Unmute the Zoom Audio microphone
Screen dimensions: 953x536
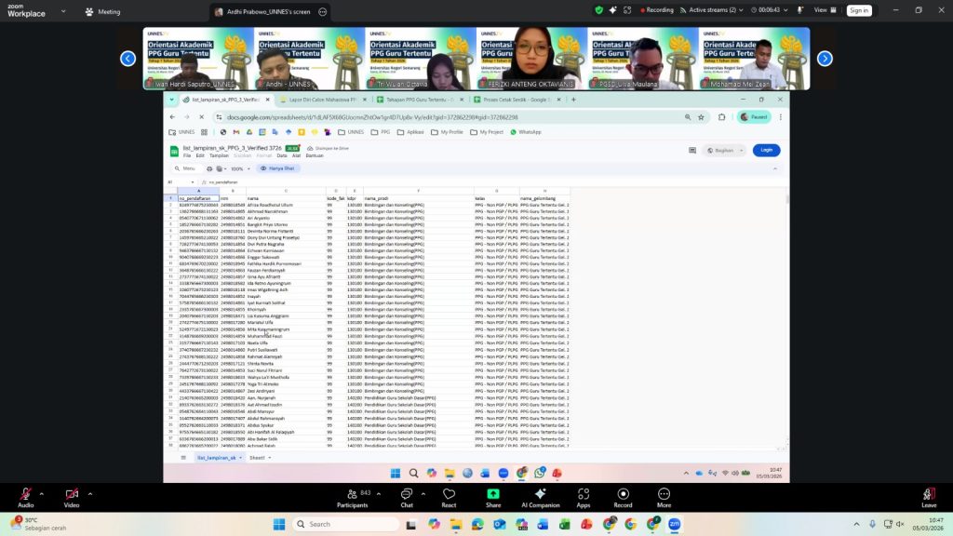pyautogui.click(x=24, y=494)
